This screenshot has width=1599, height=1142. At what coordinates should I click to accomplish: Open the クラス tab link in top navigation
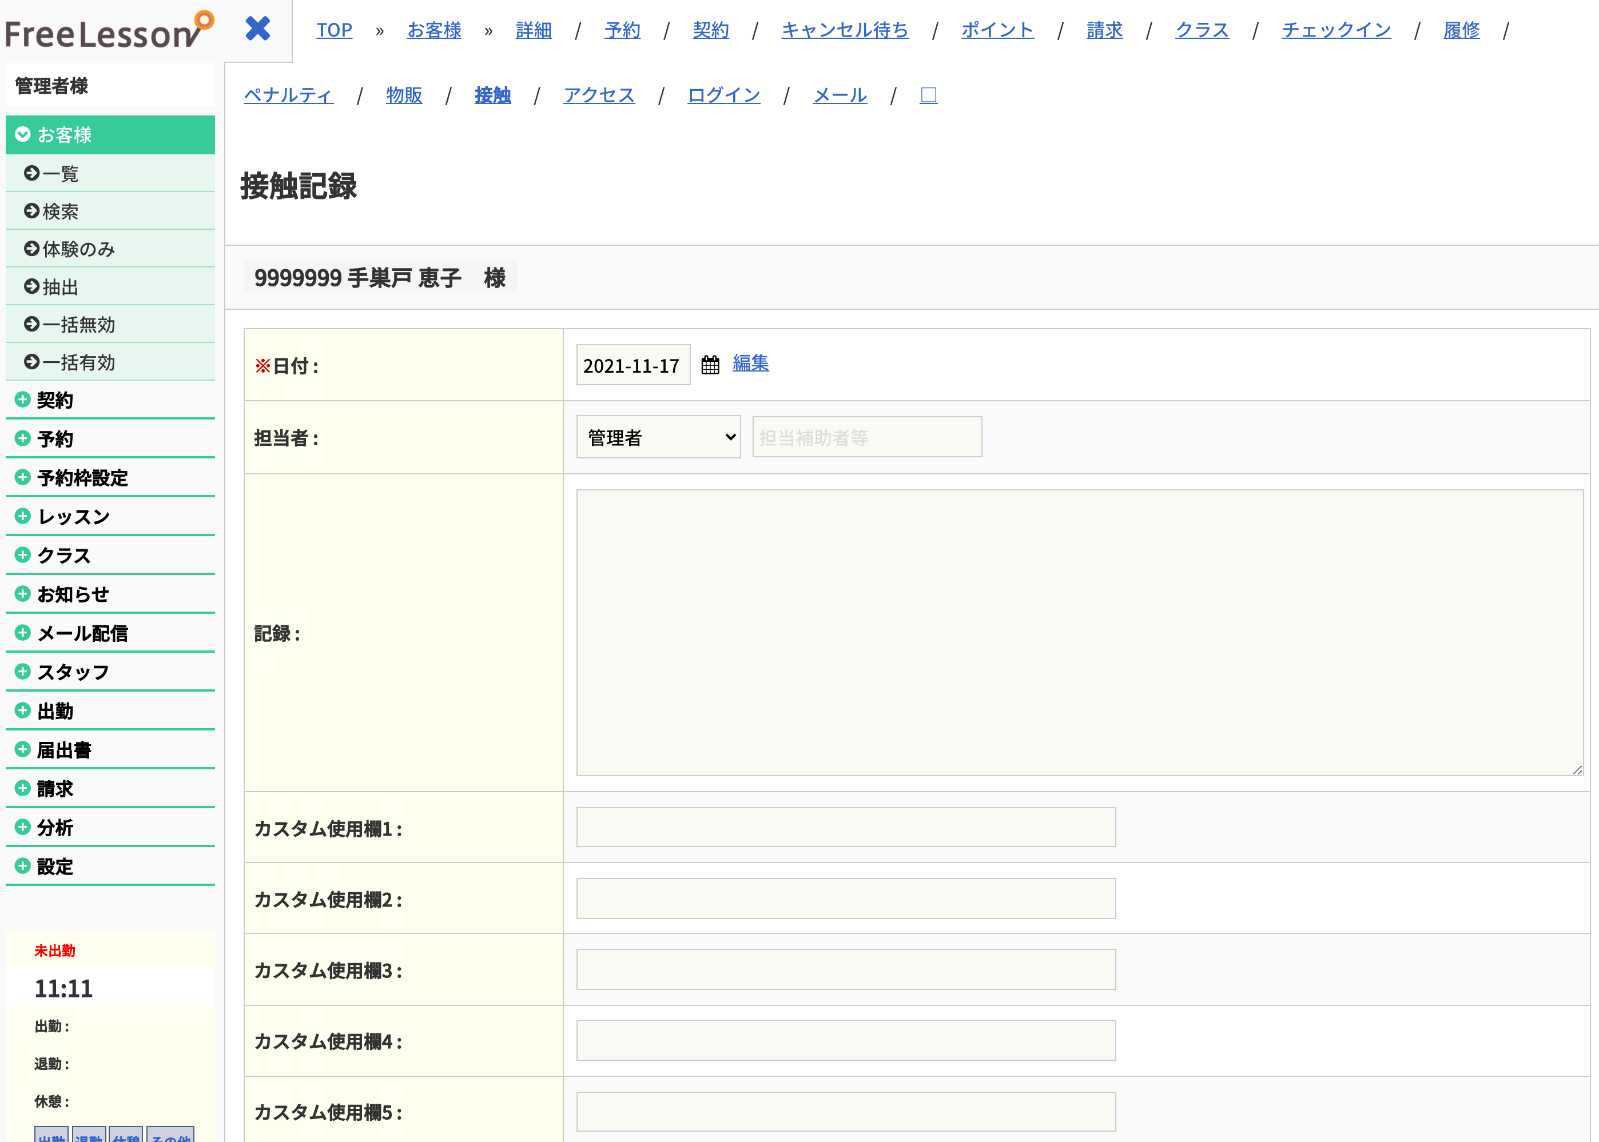point(1202,30)
